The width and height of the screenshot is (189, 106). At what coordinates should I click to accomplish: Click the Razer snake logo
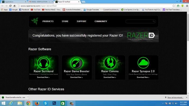click(x=35, y=21)
